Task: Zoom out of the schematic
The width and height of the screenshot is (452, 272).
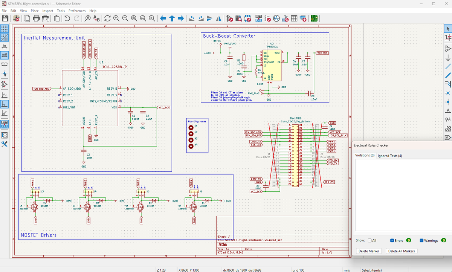Action: (x=125, y=18)
